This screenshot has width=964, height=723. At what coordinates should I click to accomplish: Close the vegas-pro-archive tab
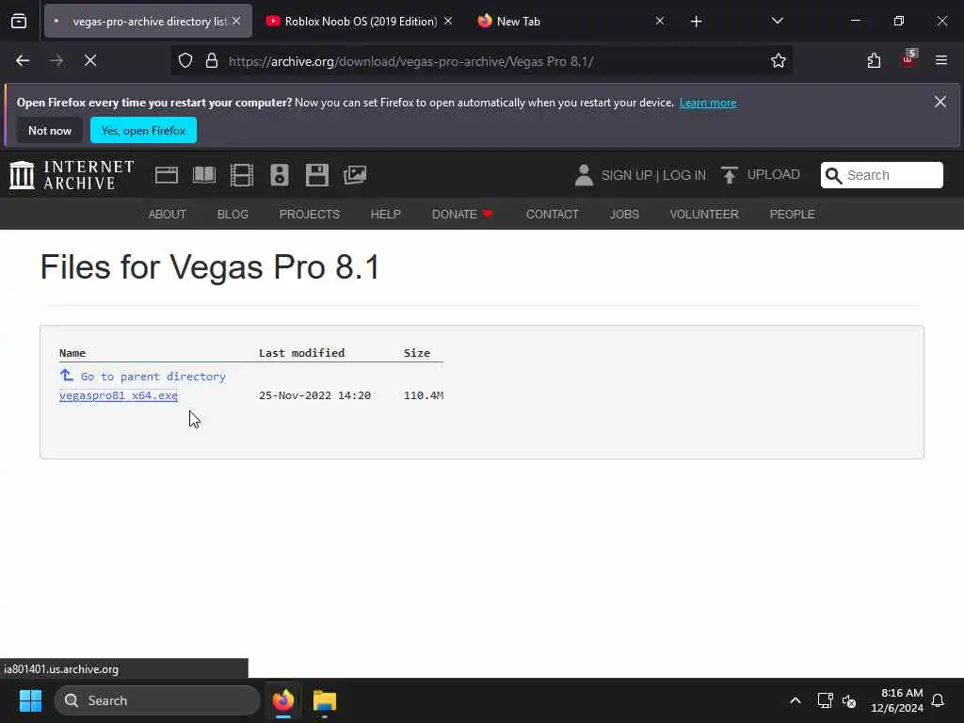point(236,22)
